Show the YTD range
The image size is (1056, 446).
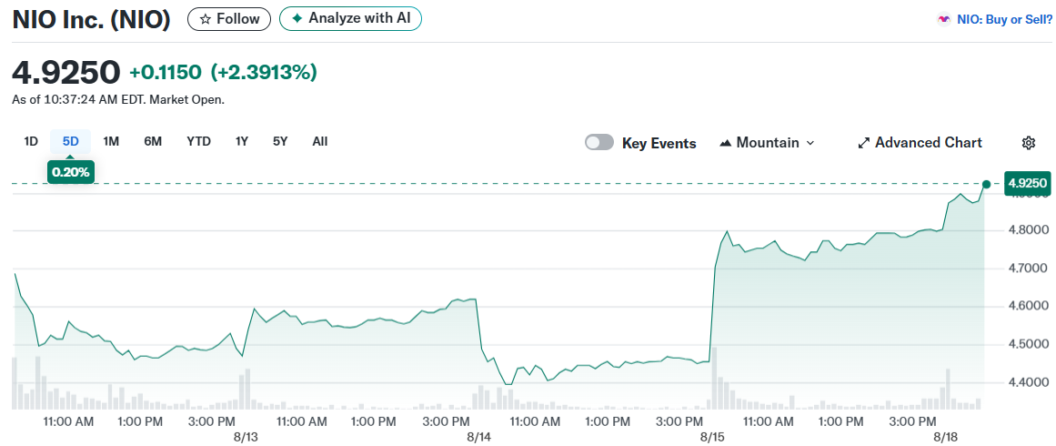pos(198,141)
